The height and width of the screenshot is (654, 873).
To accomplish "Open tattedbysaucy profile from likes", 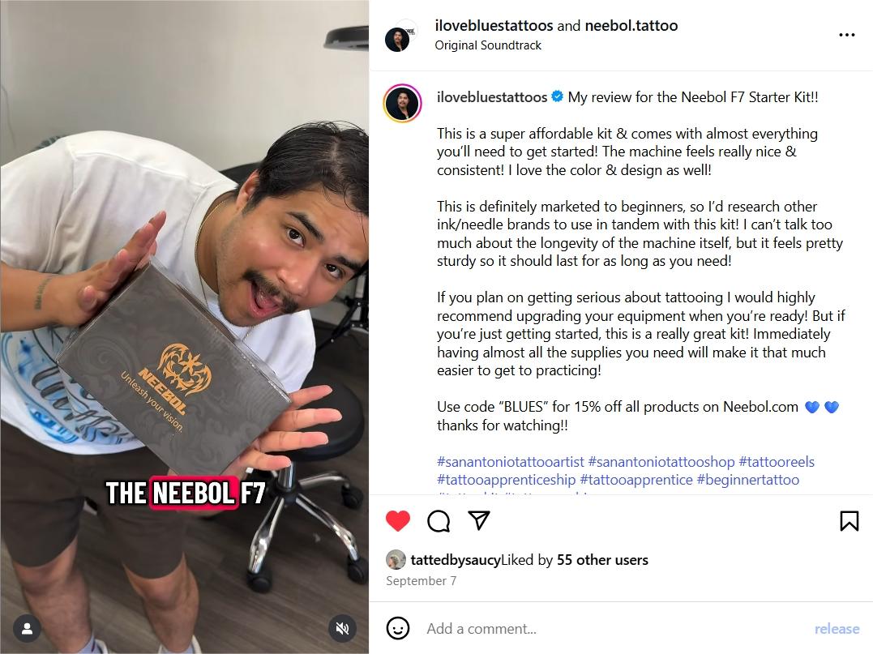I will (x=456, y=559).
